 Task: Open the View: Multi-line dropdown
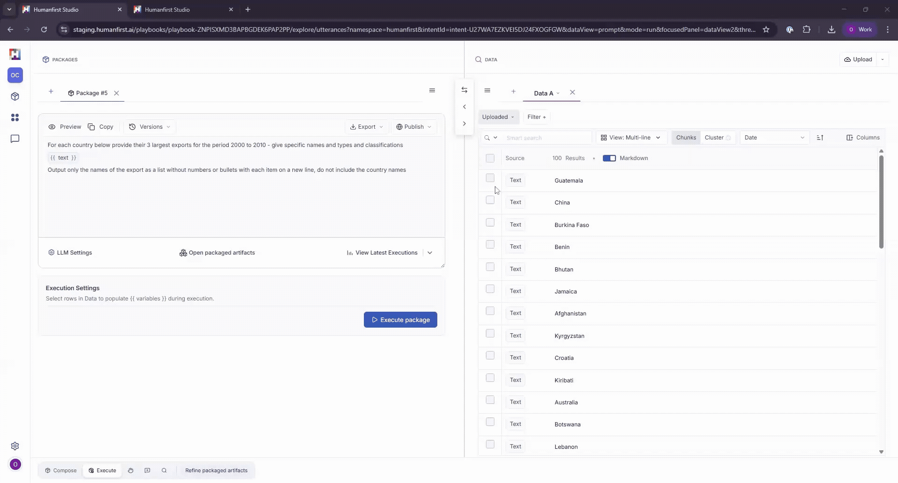coord(631,137)
